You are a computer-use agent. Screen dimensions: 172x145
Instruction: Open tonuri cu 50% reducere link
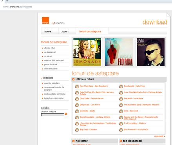(x=54, y=61)
